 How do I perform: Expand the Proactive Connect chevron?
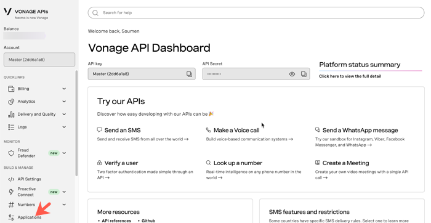(x=64, y=192)
